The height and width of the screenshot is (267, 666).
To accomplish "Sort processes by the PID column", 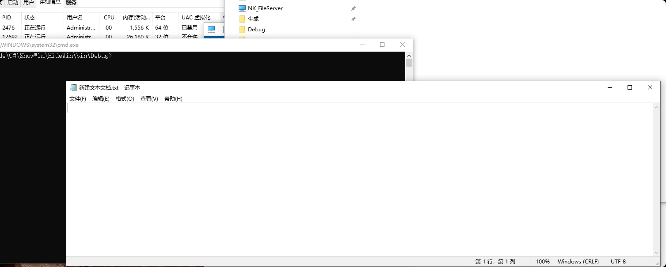I will [x=7, y=17].
